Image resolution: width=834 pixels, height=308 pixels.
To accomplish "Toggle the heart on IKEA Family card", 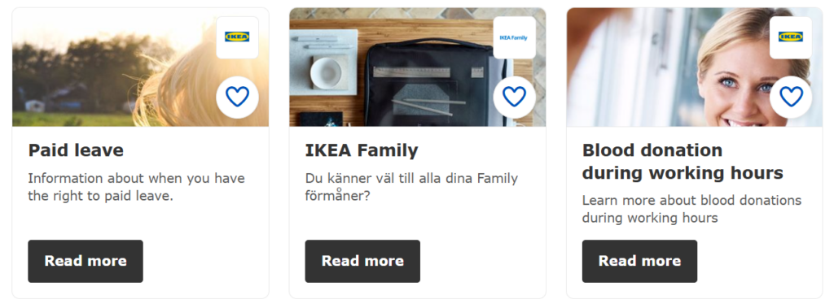I will point(515,98).
